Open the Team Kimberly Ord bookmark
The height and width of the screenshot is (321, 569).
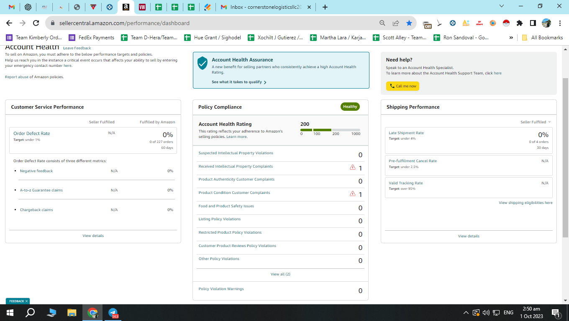tap(34, 38)
